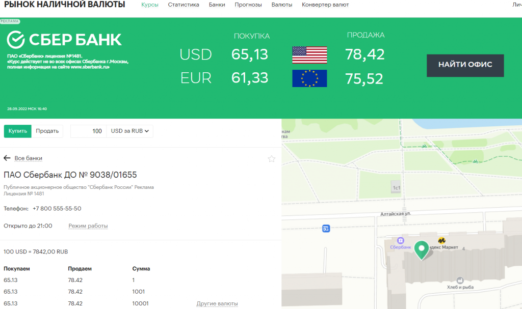Click the 100 USD = 7842,00 RUB result
This screenshot has width=522, height=309.
click(36, 252)
